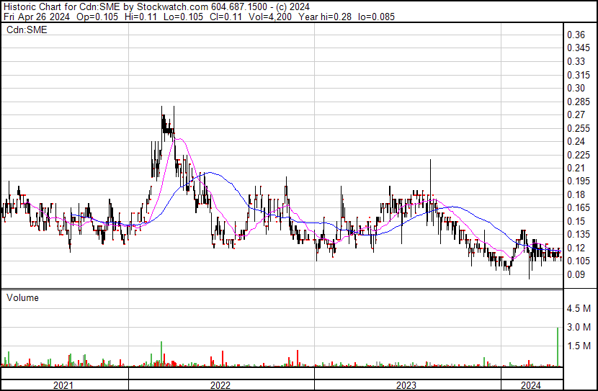Click the 0.18 price axis label
The height and width of the screenshot is (391, 598).
point(576,194)
